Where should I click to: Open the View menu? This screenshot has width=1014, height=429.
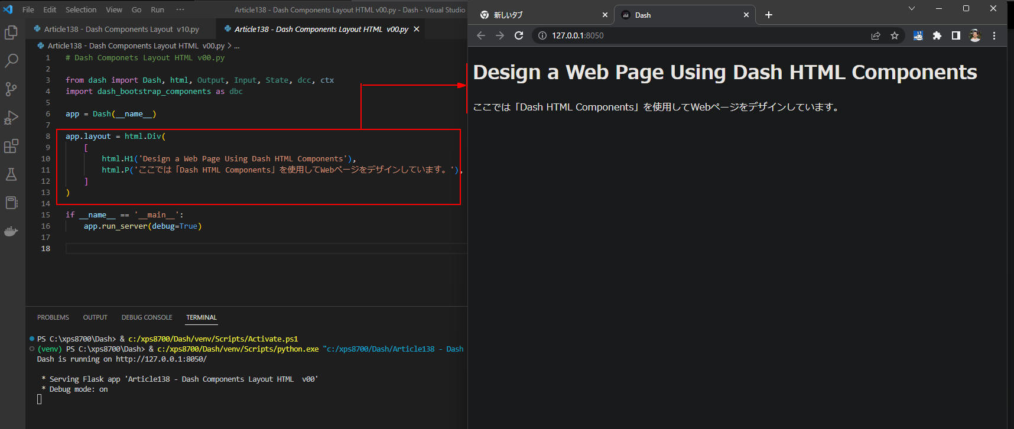114,9
